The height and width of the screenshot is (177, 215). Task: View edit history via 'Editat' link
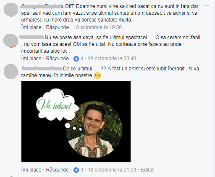(x=147, y=170)
